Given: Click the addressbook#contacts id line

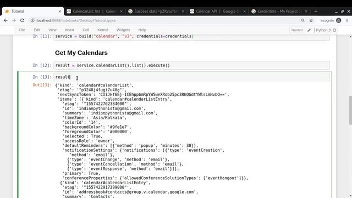Looking at the screenshot, I should [130, 192].
